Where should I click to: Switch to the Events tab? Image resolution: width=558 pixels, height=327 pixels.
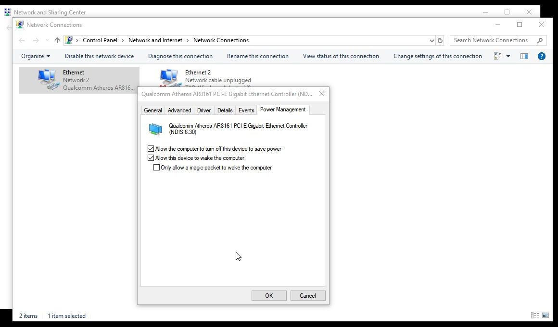246,110
